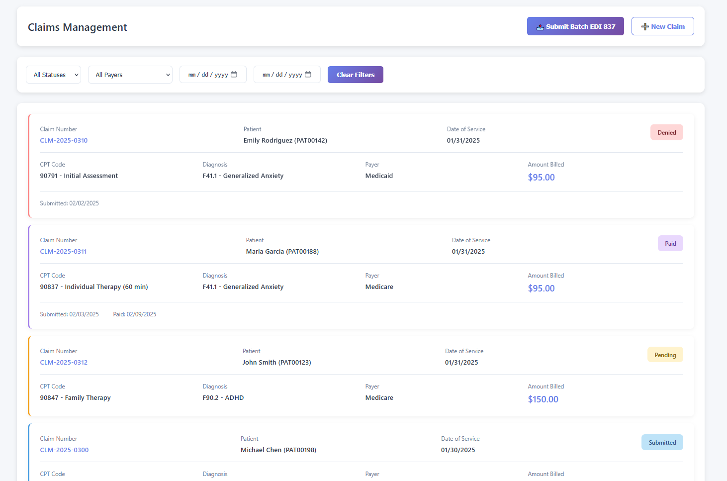Expand the All Payers dropdown
The image size is (727, 481).
(x=130, y=75)
